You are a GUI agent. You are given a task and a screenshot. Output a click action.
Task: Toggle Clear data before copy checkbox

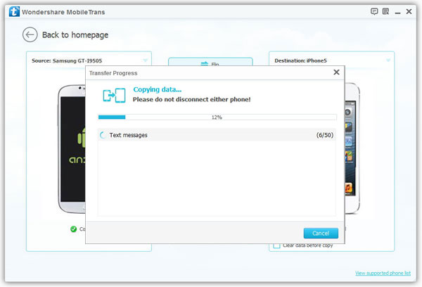(x=276, y=245)
